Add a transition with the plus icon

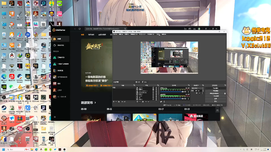click(x=196, y=93)
